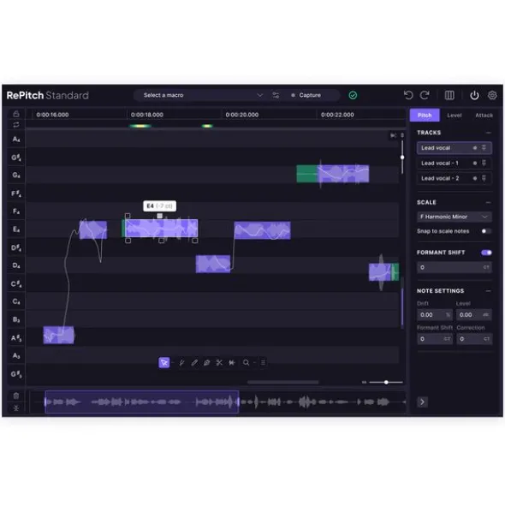Click the trash delete icon
This screenshot has height=506, width=505.
(x=15, y=396)
